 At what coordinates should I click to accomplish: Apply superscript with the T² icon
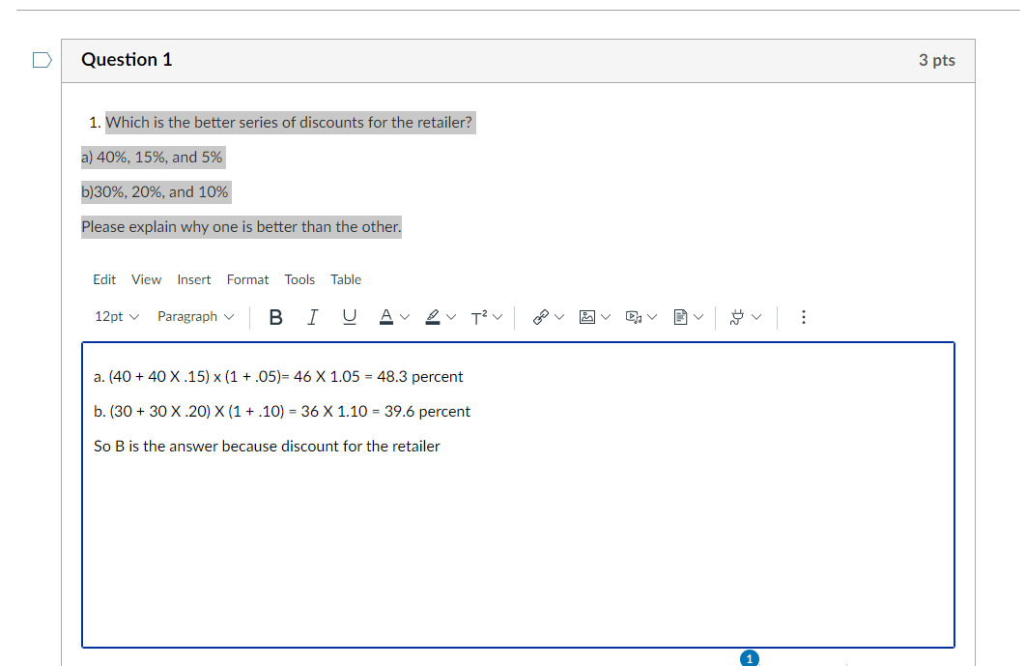click(x=479, y=317)
